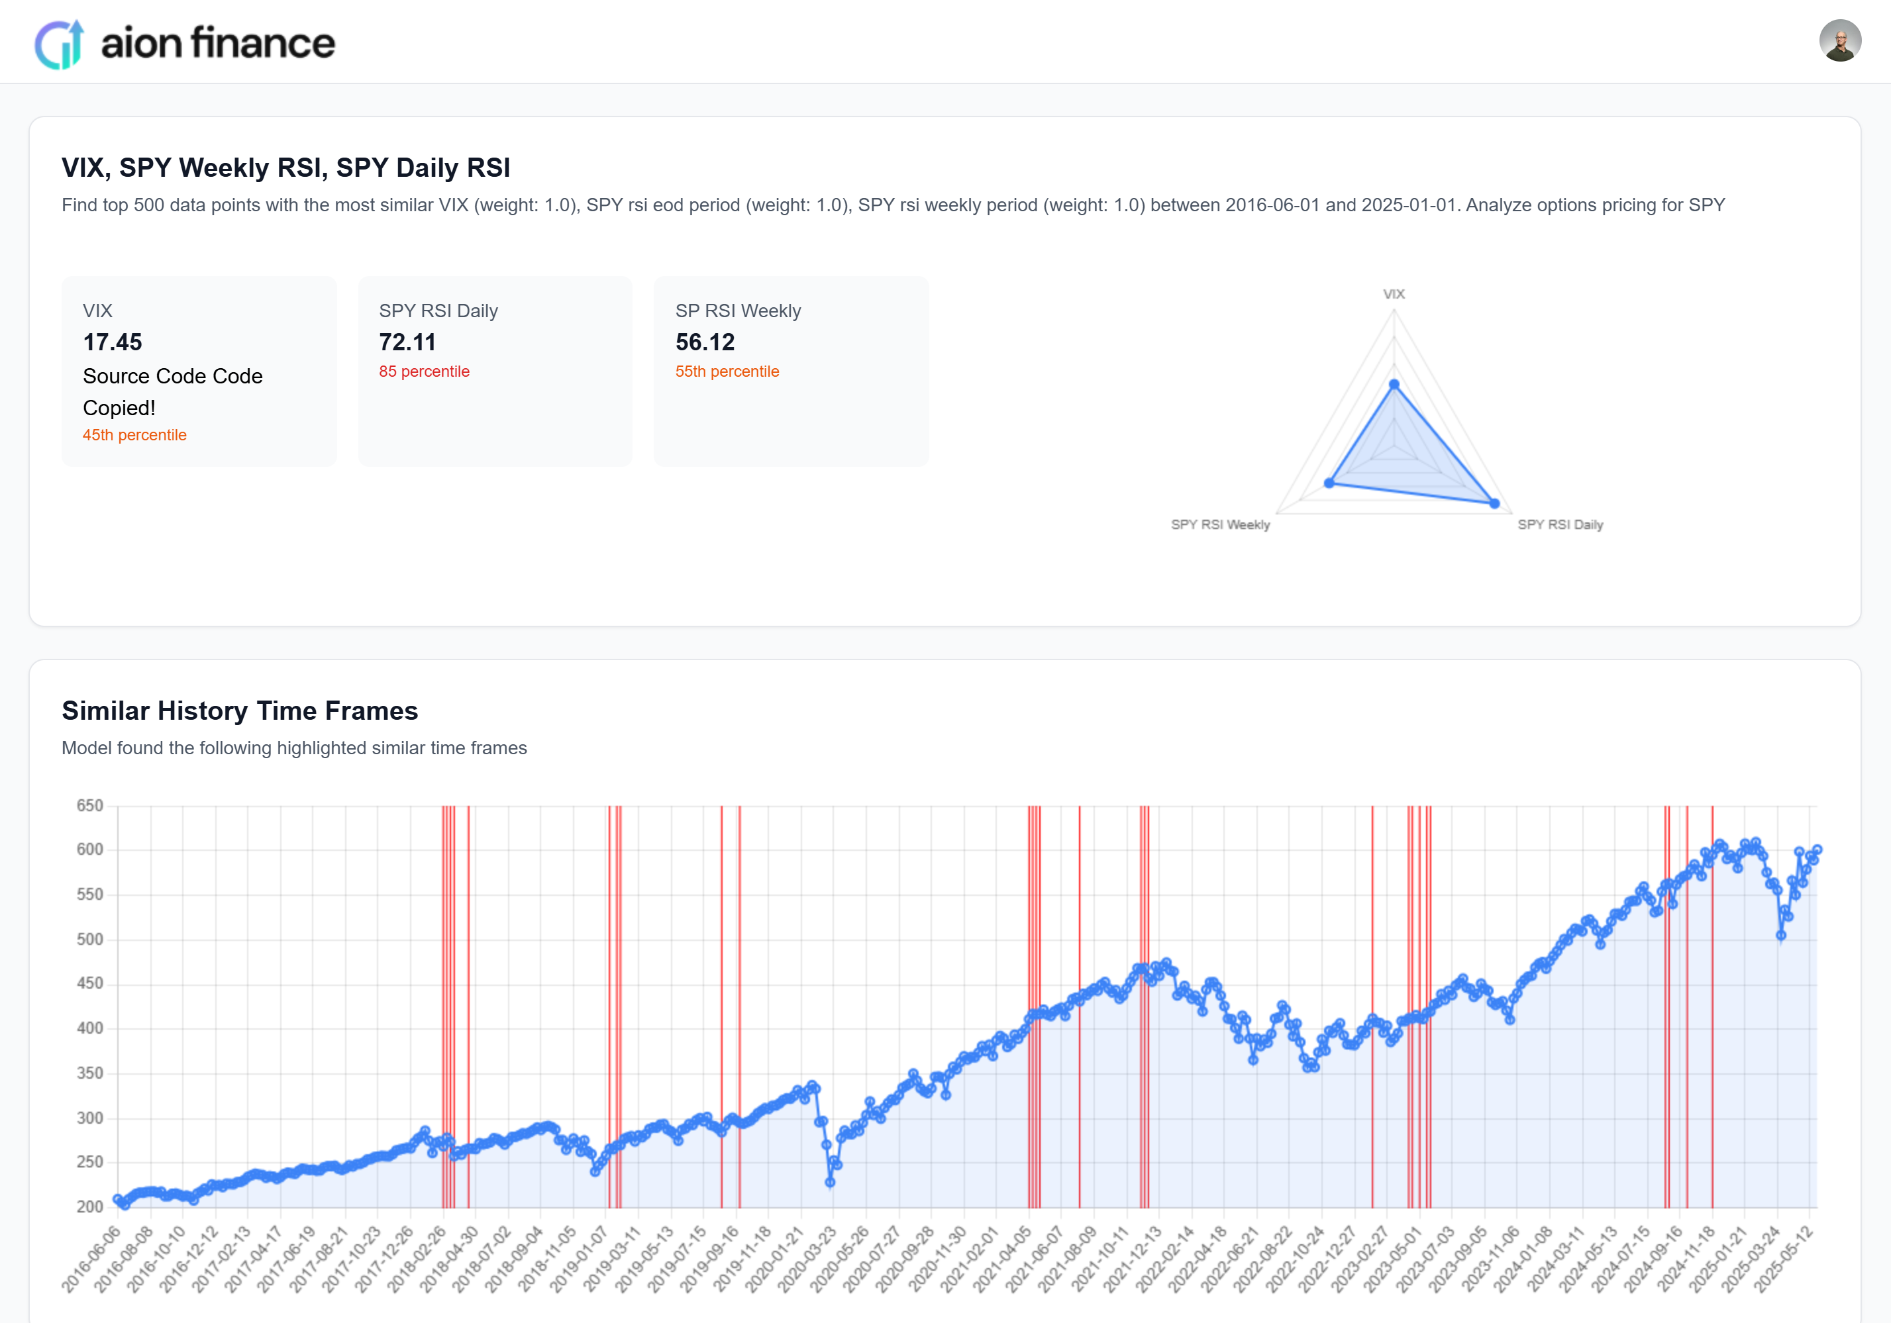Click the 2025 dip low data point near 500
Image resolution: width=1891 pixels, height=1323 pixels.
pyautogui.click(x=1780, y=935)
